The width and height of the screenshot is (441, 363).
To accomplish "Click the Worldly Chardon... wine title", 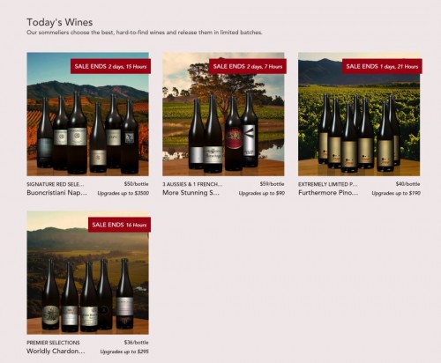I will [x=56, y=351].
